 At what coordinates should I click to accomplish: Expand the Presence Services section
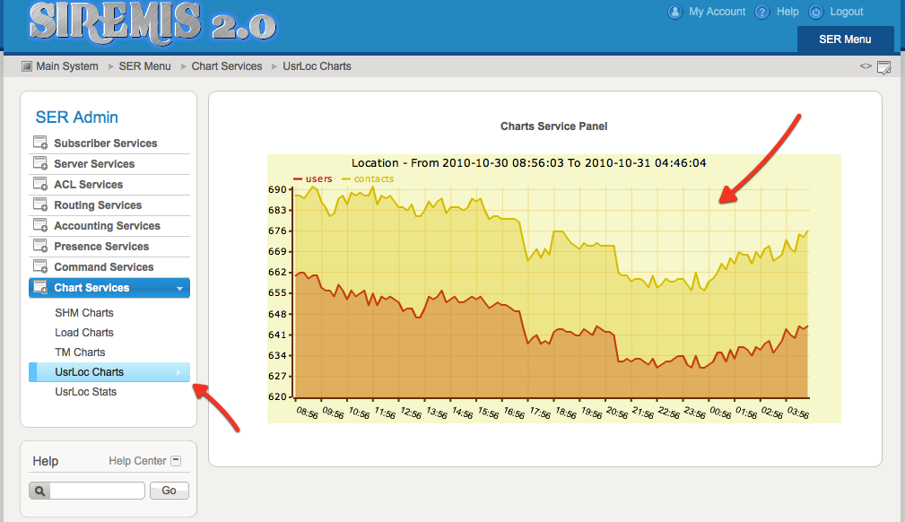(x=101, y=247)
